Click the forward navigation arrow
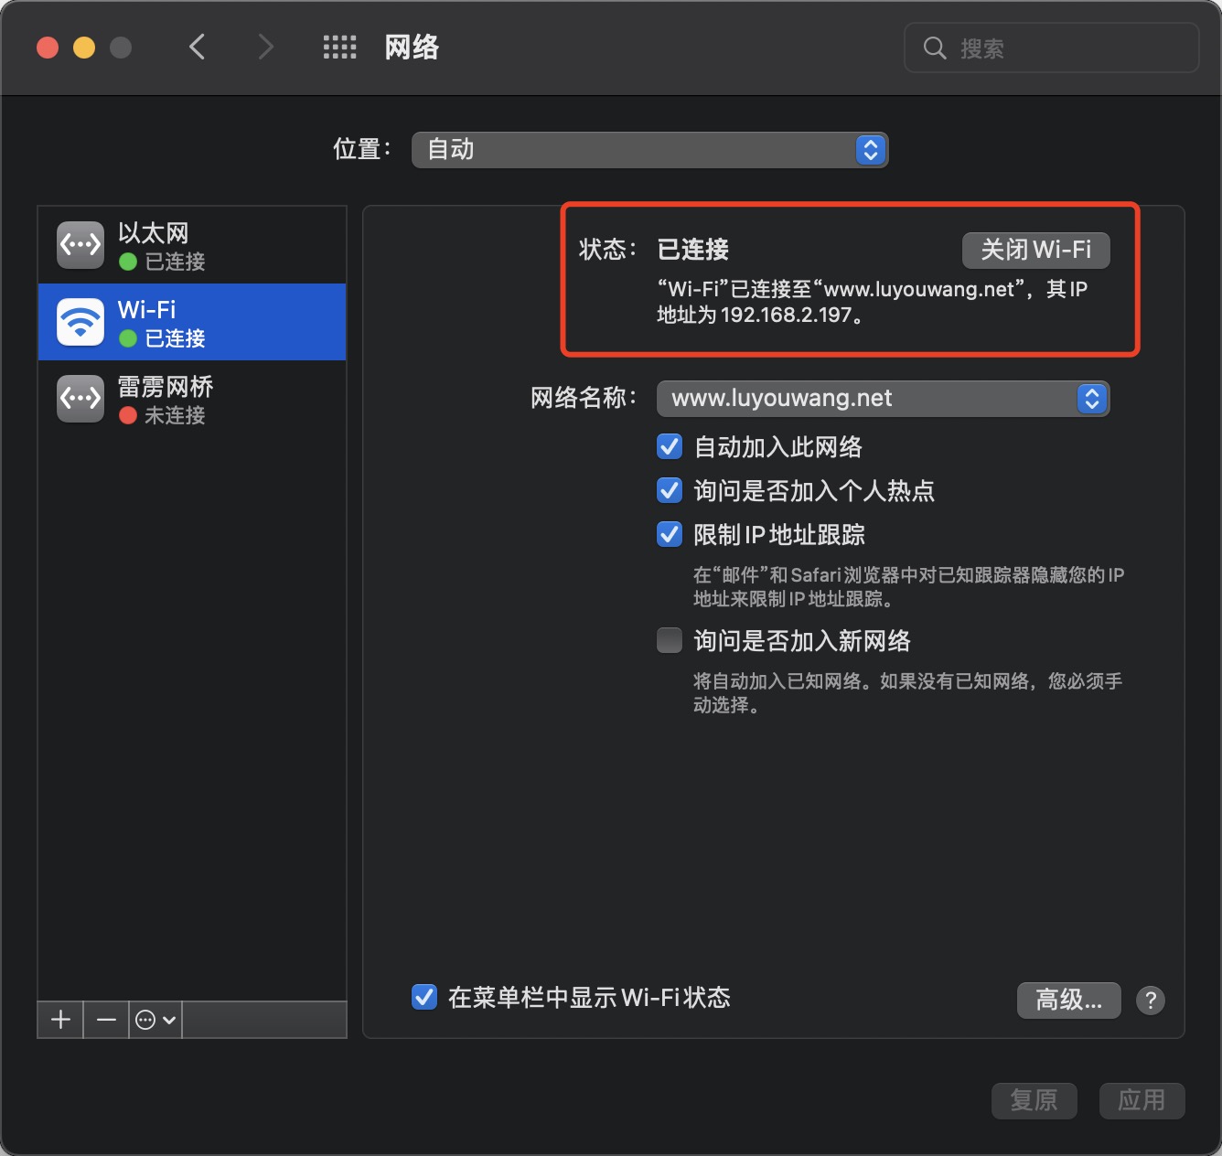 click(264, 47)
